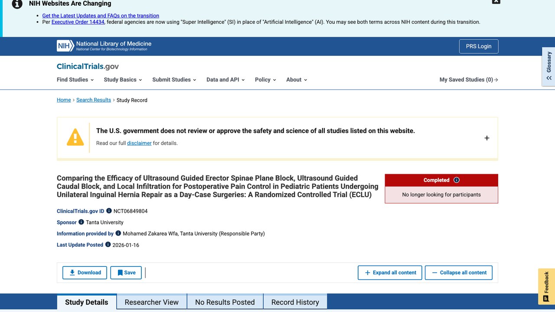This screenshot has height=312, width=555.
Task: Click the sponsor name Tanta University
Action: (104, 222)
